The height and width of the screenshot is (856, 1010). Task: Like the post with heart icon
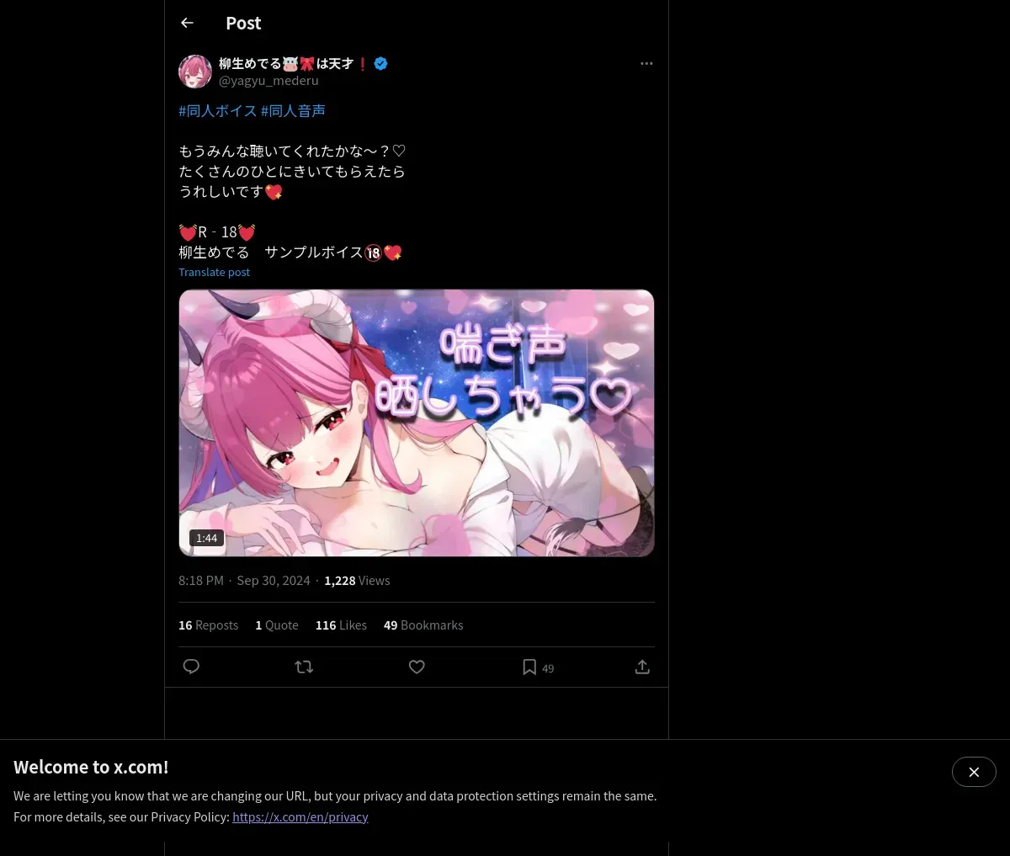tap(417, 667)
